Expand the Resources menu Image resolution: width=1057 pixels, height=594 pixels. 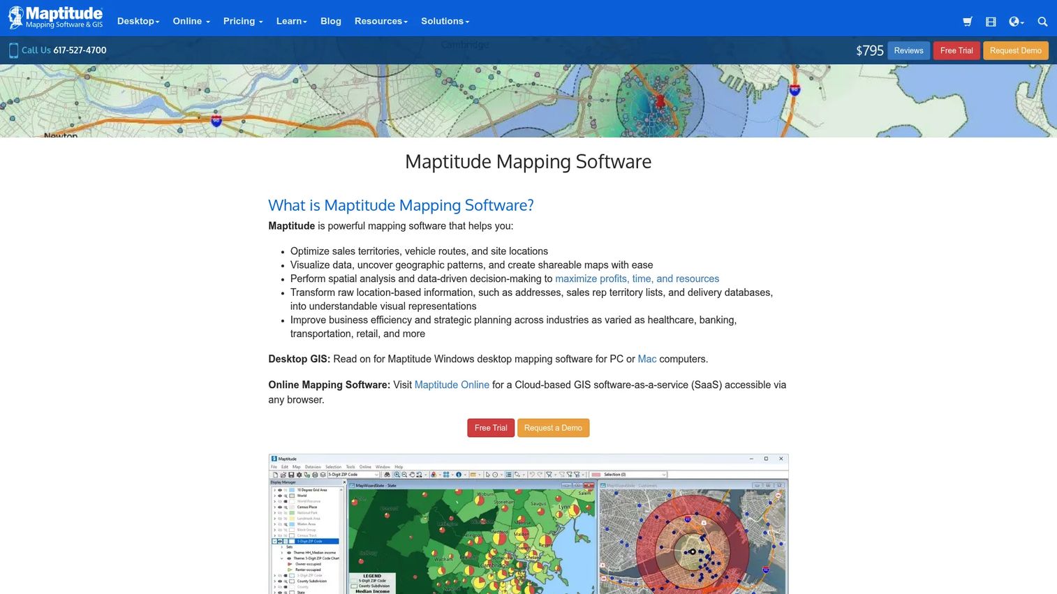click(x=381, y=21)
